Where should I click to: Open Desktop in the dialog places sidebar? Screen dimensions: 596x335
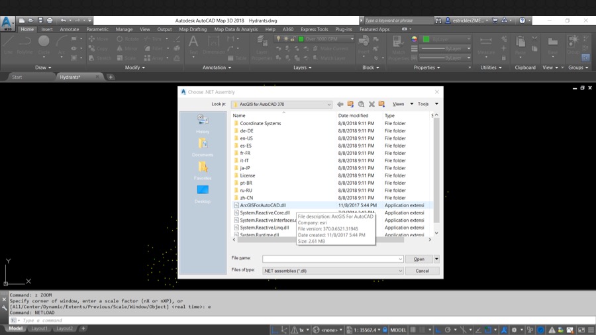click(x=203, y=194)
